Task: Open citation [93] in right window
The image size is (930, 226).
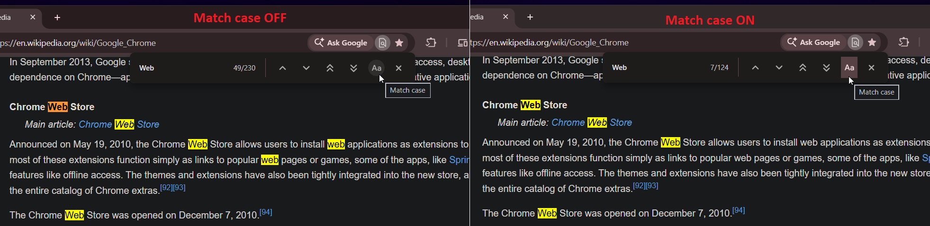Action: coord(652,186)
